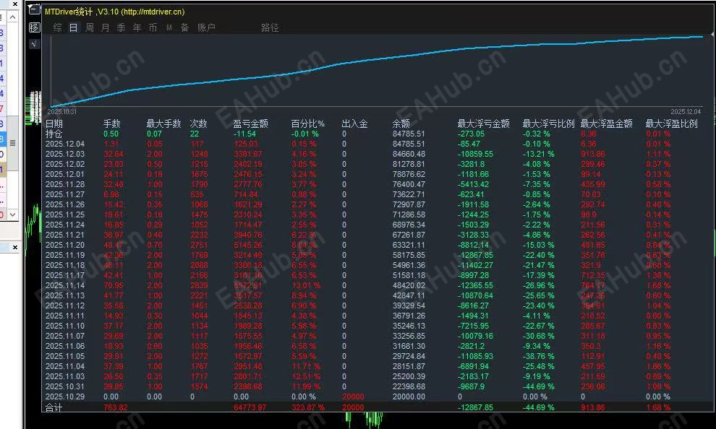Select the 2025.11.27 date cell
This screenshot has height=429, width=716.
click(65, 194)
